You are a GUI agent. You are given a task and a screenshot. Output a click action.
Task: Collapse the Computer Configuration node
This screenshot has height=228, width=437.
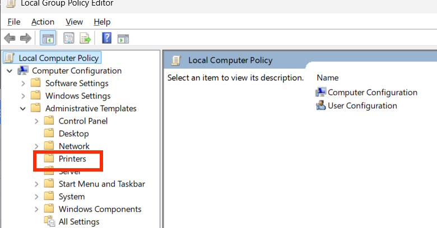tap(10, 71)
